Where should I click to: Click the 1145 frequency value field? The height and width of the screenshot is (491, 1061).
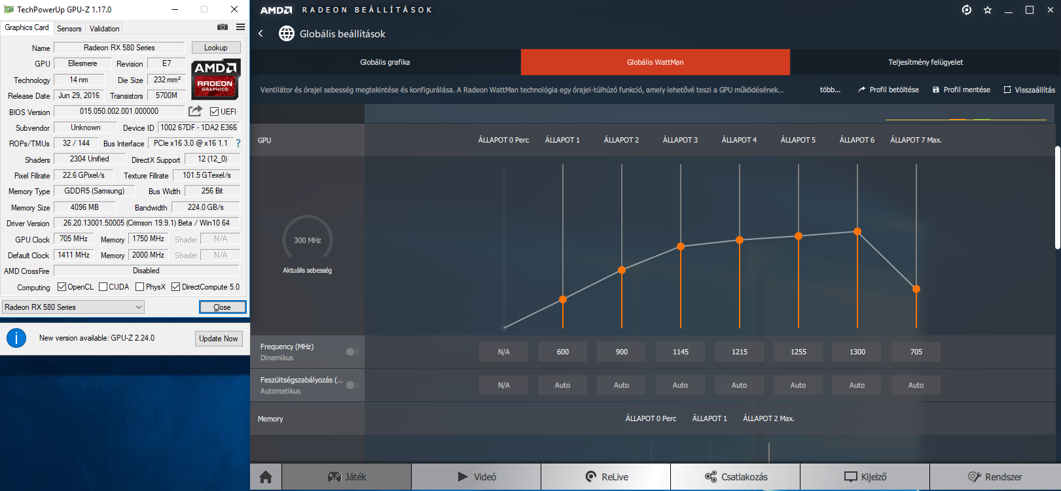point(681,352)
